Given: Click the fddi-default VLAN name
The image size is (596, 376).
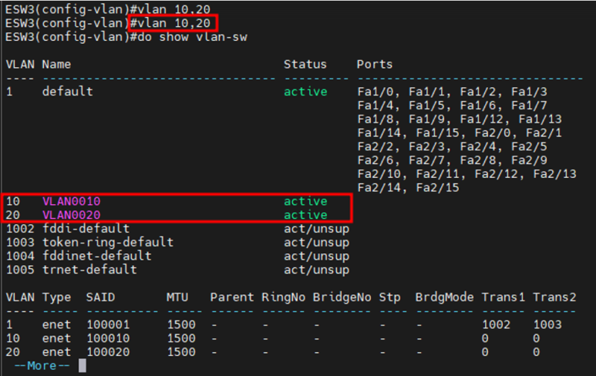Looking at the screenshot, I should (x=86, y=229).
